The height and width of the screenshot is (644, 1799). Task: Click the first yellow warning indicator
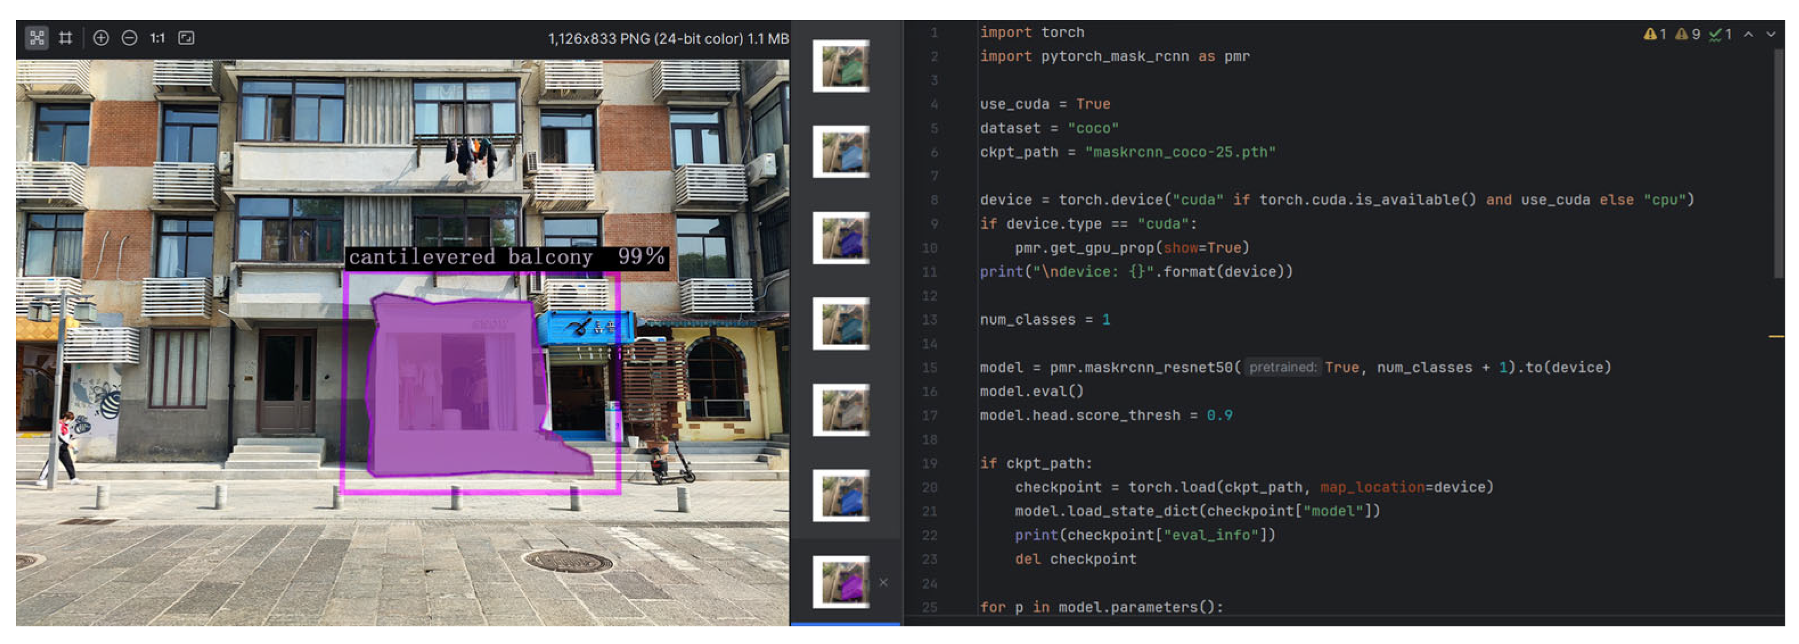pyautogui.click(x=1654, y=34)
